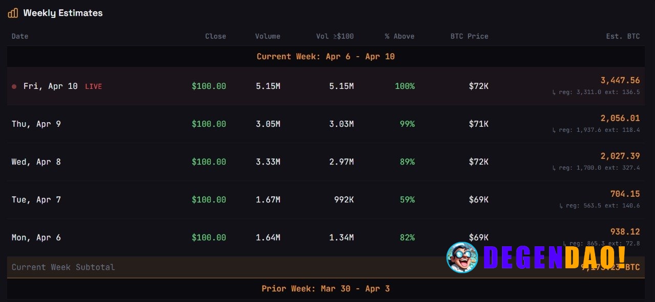Click the Weekly Estimates bar chart icon
Screen dimensions: 655x302
click(12, 13)
